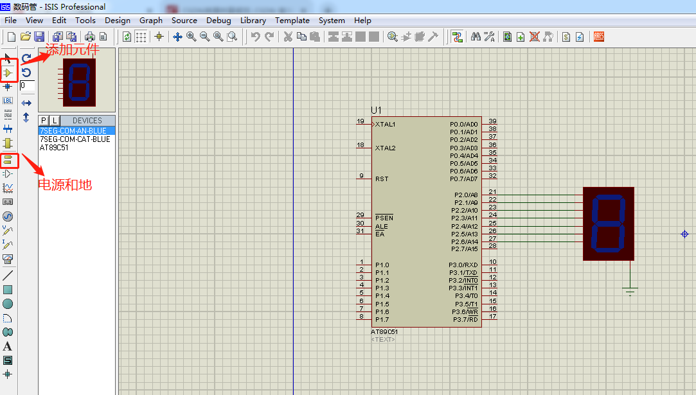Screen dimensions: 696x395
Task: Click the rotation angle field
Action: tap(27, 85)
